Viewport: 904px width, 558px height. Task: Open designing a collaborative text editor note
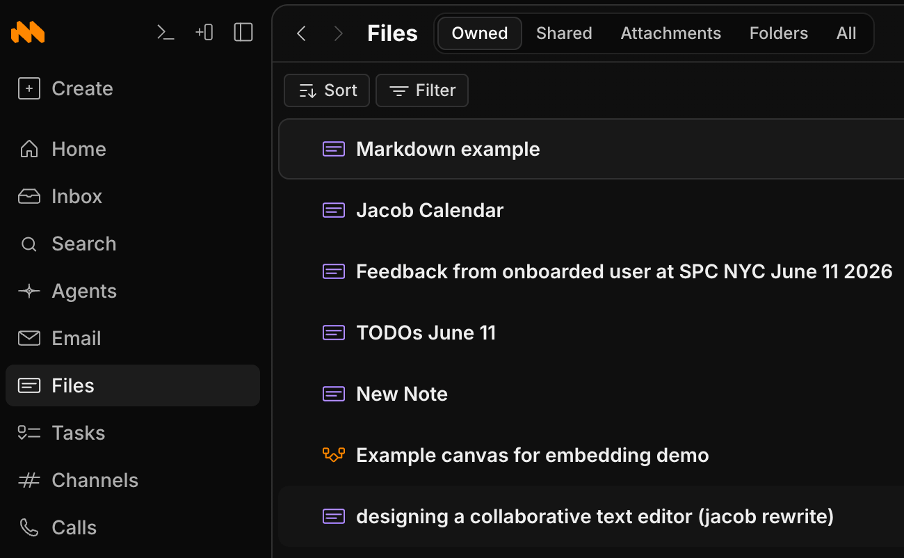pos(591,516)
